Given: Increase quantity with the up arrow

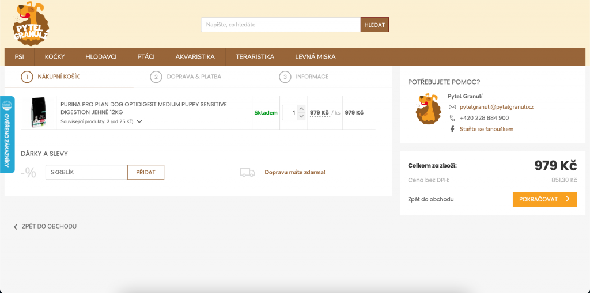Looking at the screenshot, I should (x=301, y=109).
